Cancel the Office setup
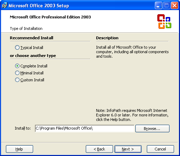The image size is (180, 156). pos(160,149)
